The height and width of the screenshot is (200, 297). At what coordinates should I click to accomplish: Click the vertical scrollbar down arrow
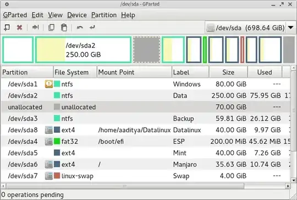point(293,180)
